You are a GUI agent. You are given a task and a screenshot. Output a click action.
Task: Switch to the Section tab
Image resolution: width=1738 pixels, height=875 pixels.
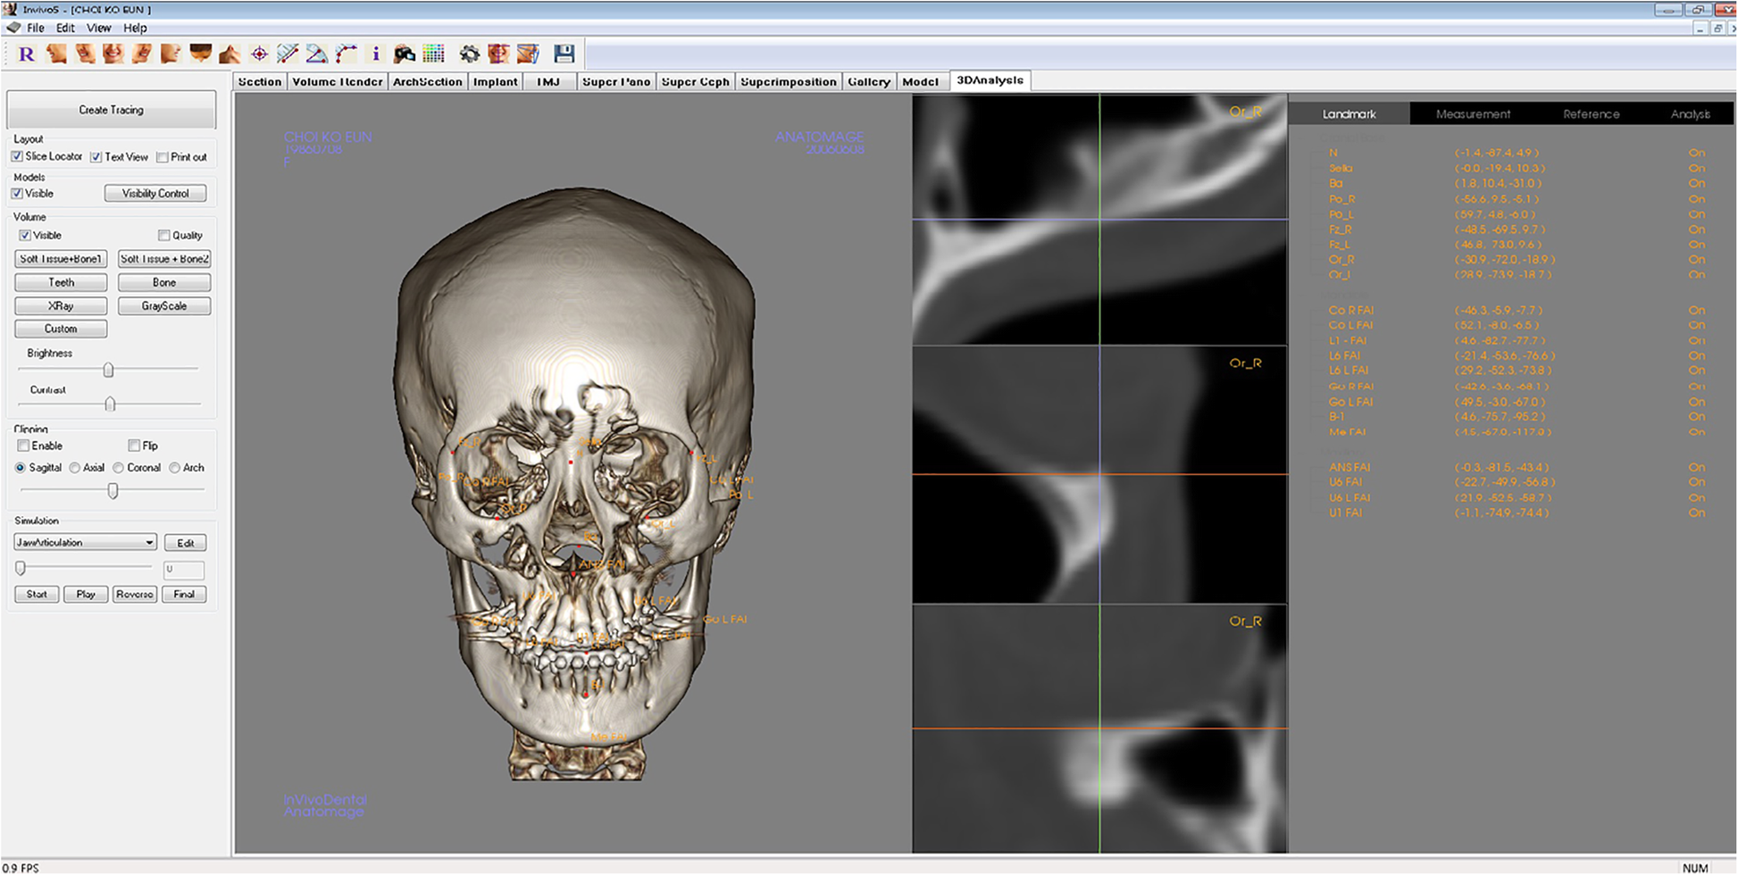coord(260,81)
